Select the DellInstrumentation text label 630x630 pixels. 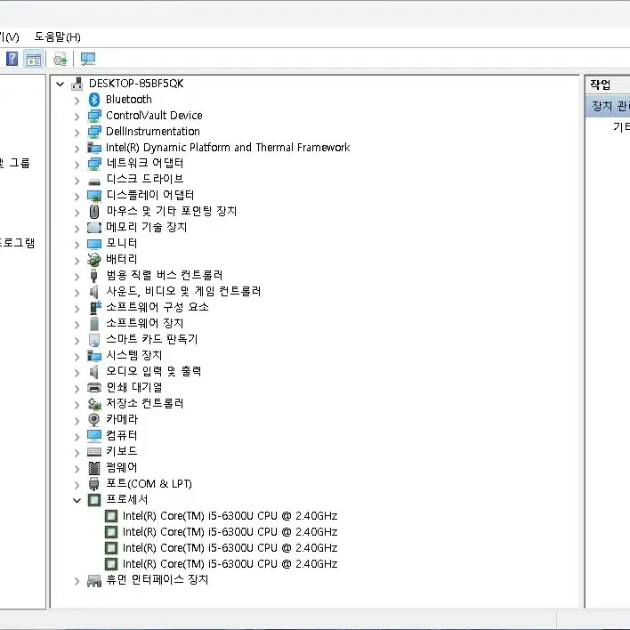(x=153, y=132)
